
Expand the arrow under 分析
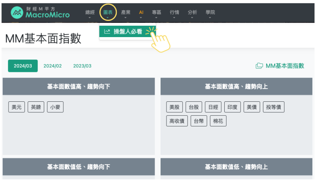[x=192, y=18]
